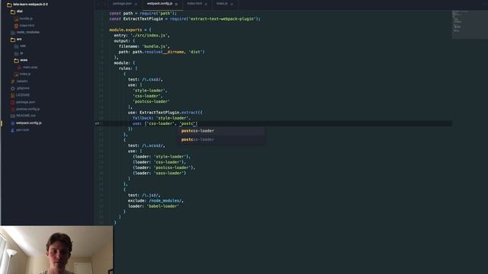Click 'extract-text-webpack-plugin' string in require line
Viewport: 488px width, 274px height.
(223, 19)
